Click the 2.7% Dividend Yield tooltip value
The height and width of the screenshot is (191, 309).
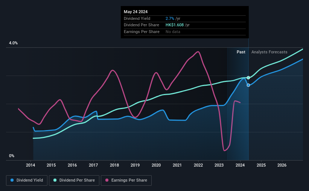(170, 18)
